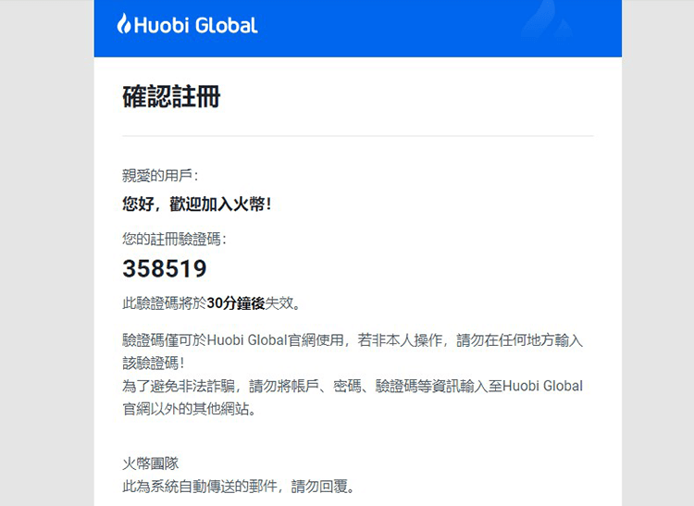Select the 確認註冊 heading

[x=171, y=97]
